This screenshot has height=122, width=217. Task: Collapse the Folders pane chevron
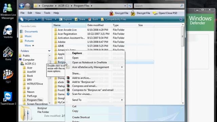point(49,51)
